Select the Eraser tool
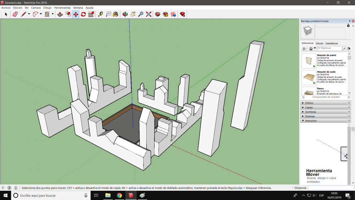 coord(15,14)
